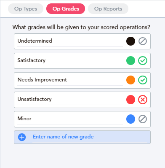Screen dimensions: 165x168
Task: Click the green checkmark icon for Satisfactory
Action: (143, 61)
